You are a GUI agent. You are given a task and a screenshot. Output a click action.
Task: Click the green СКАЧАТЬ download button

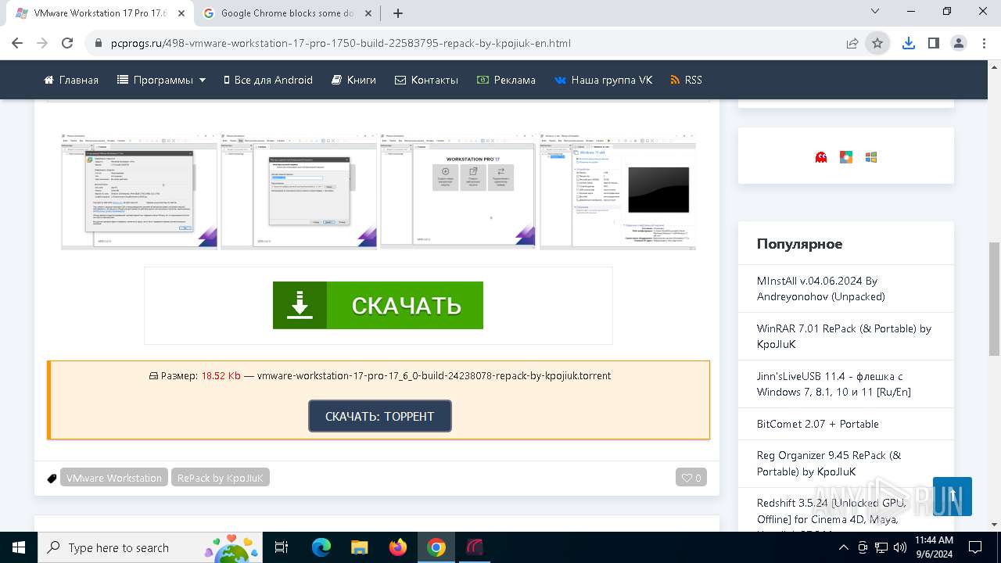[x=378, y=305]
